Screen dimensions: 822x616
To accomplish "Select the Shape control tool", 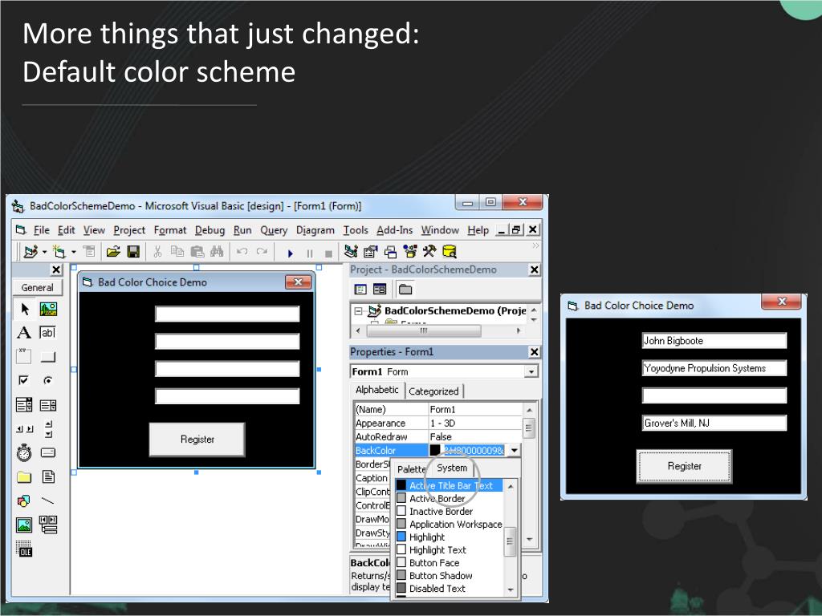I will [24, 500].
